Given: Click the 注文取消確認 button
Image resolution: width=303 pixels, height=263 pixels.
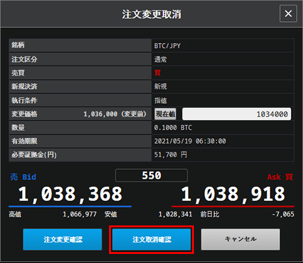Looking at the screenshot, I should click(x=151, y=239).
